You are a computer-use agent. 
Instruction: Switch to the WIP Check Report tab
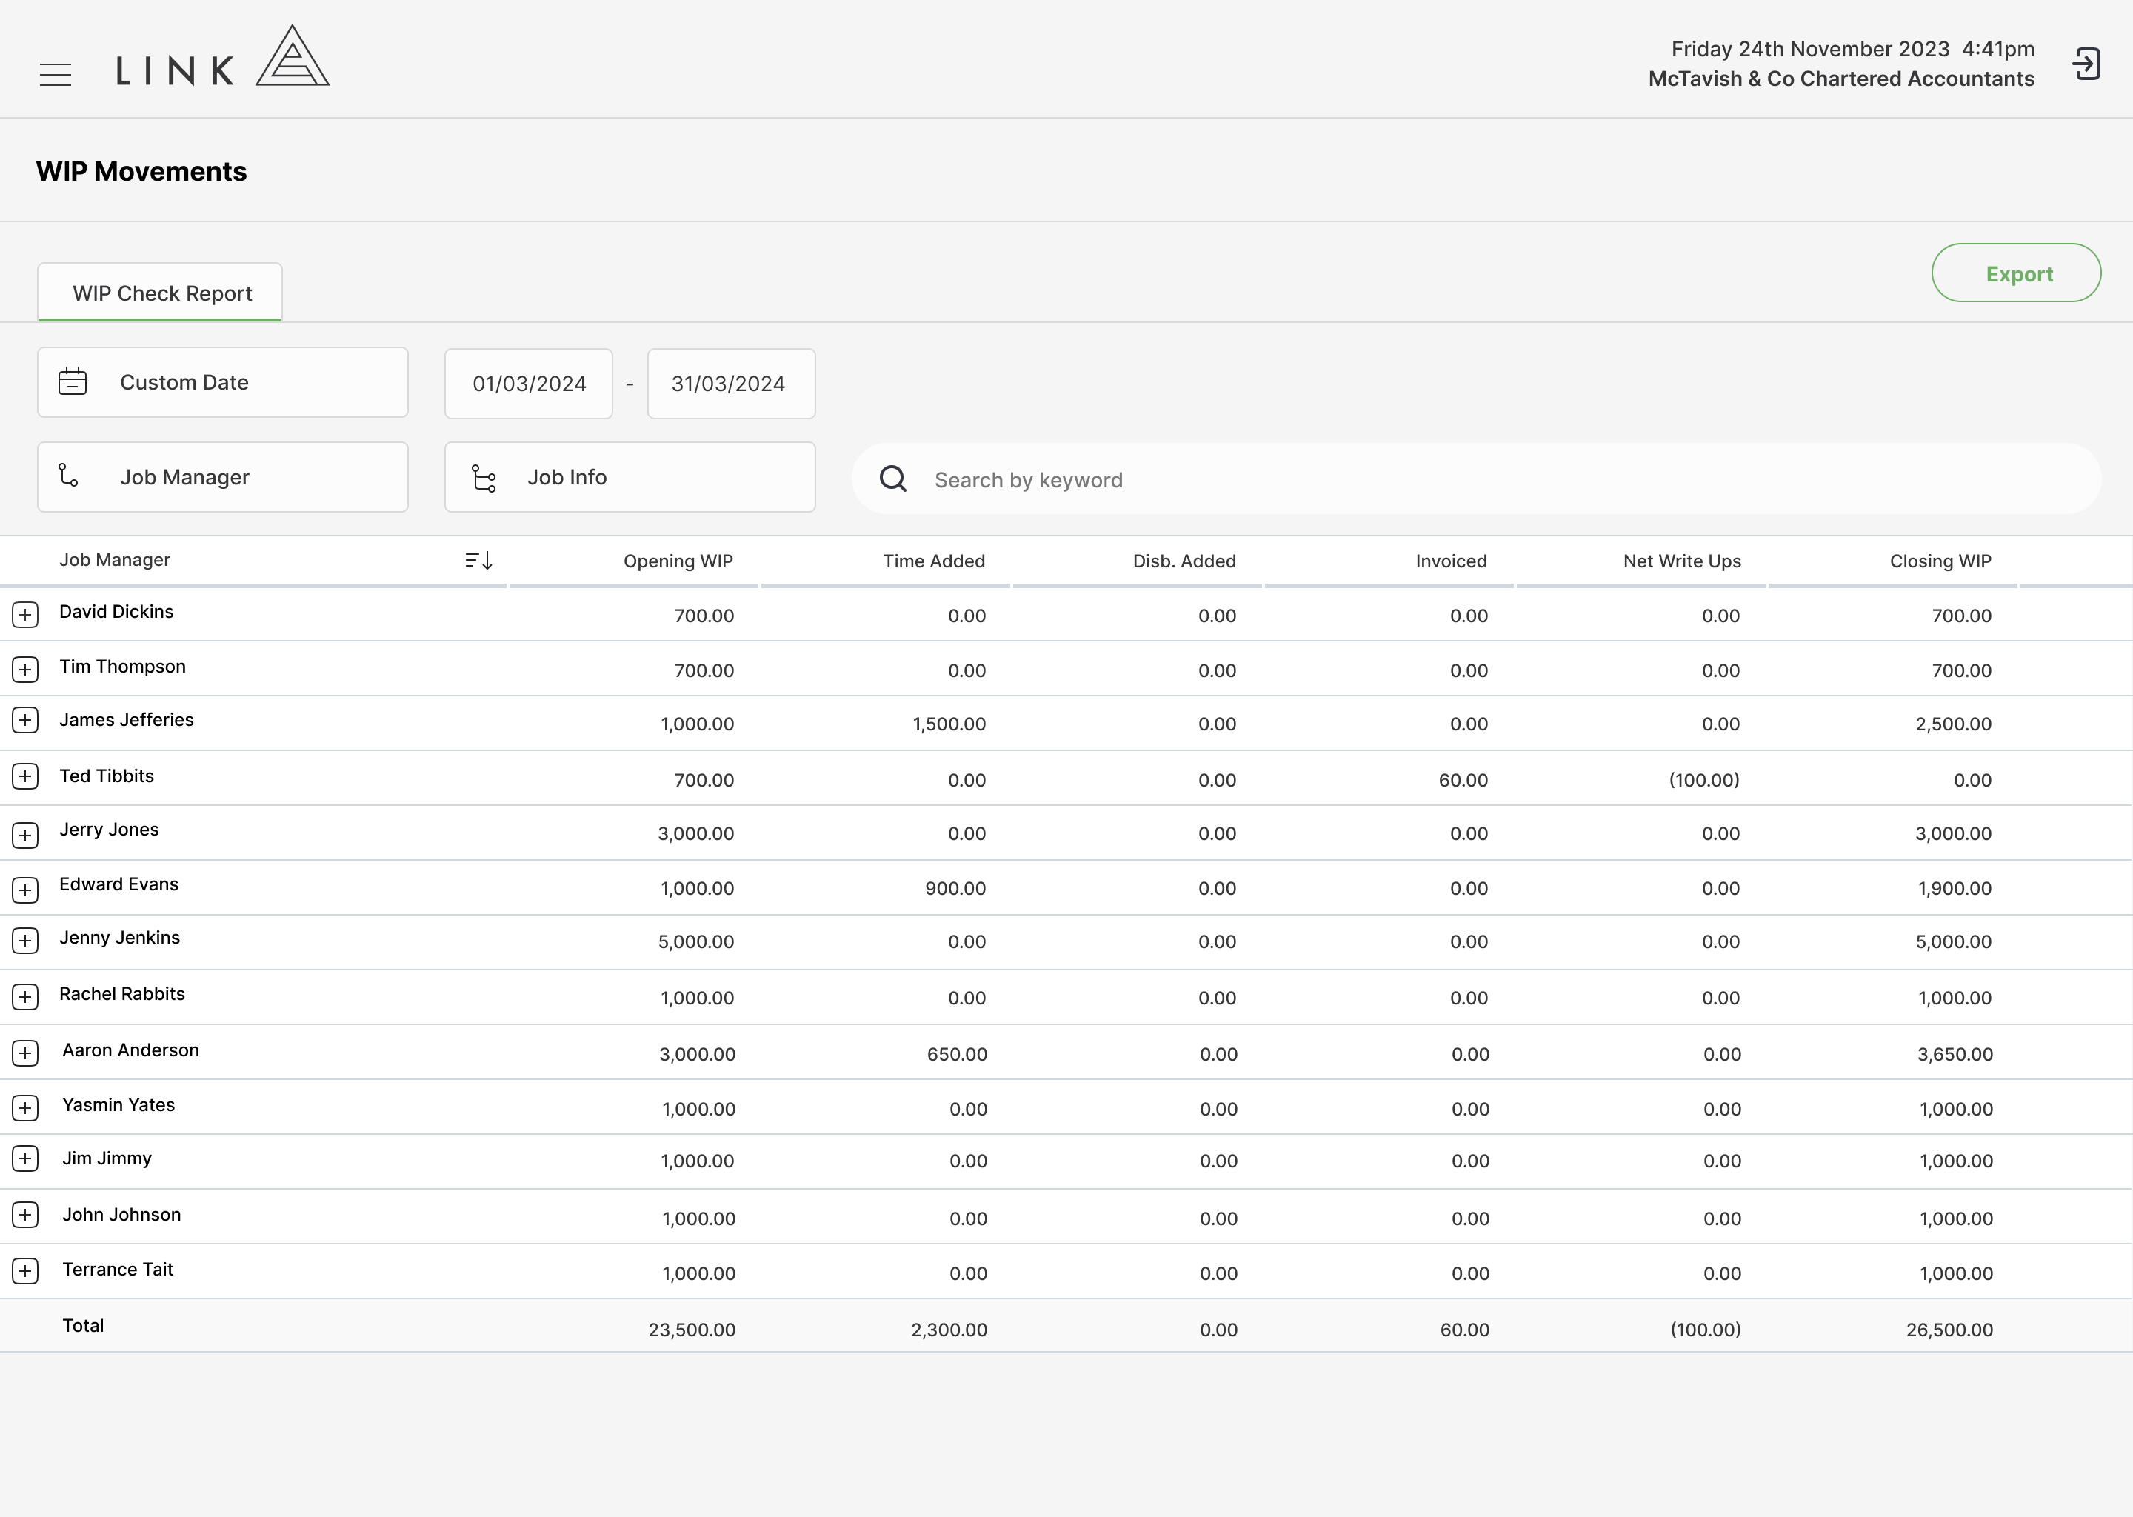pyautogui.click(x=160, y=293)
